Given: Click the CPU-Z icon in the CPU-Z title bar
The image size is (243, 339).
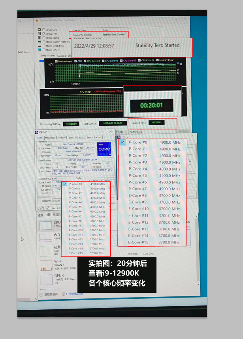Looking at the screenshot, I should (x=37, y=132).
